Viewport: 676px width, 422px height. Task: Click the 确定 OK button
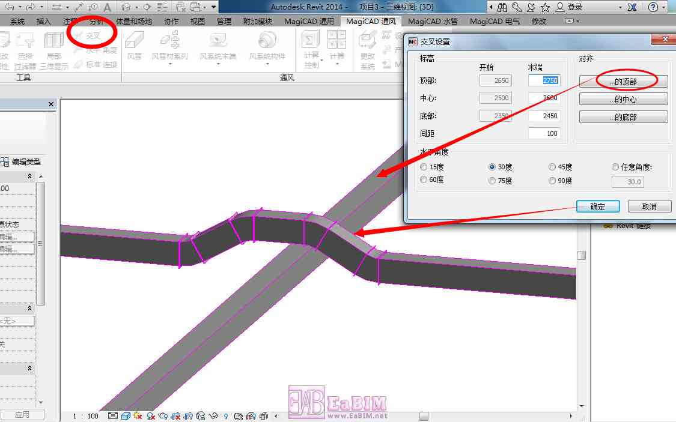click(x=598, y=206)
